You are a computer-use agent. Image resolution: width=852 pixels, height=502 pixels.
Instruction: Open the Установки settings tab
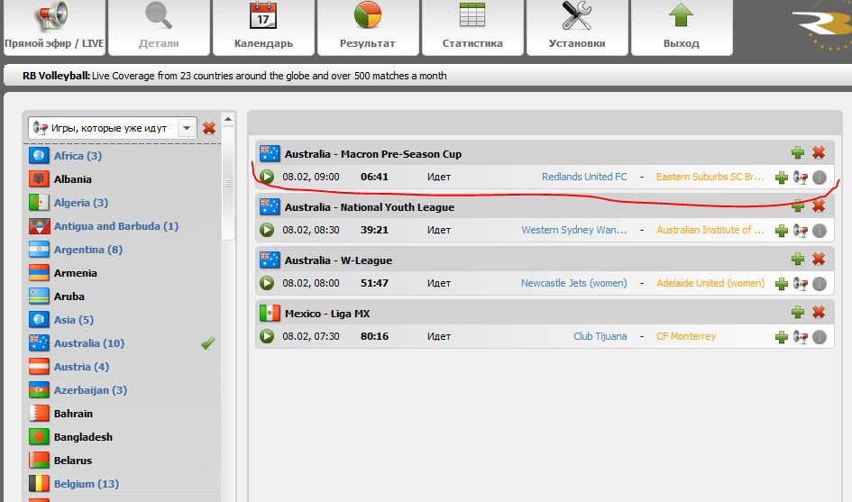(577, 27)
